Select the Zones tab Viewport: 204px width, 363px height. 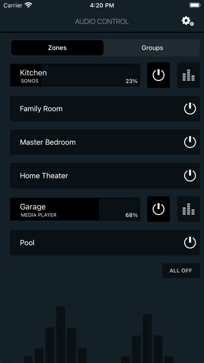pos(57,47)
